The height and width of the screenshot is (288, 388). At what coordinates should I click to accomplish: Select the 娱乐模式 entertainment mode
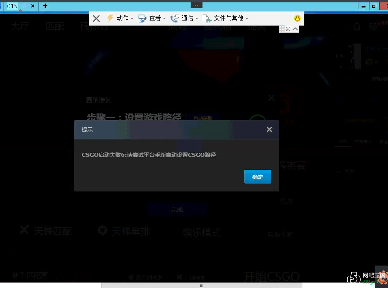(x=202, y=232)
